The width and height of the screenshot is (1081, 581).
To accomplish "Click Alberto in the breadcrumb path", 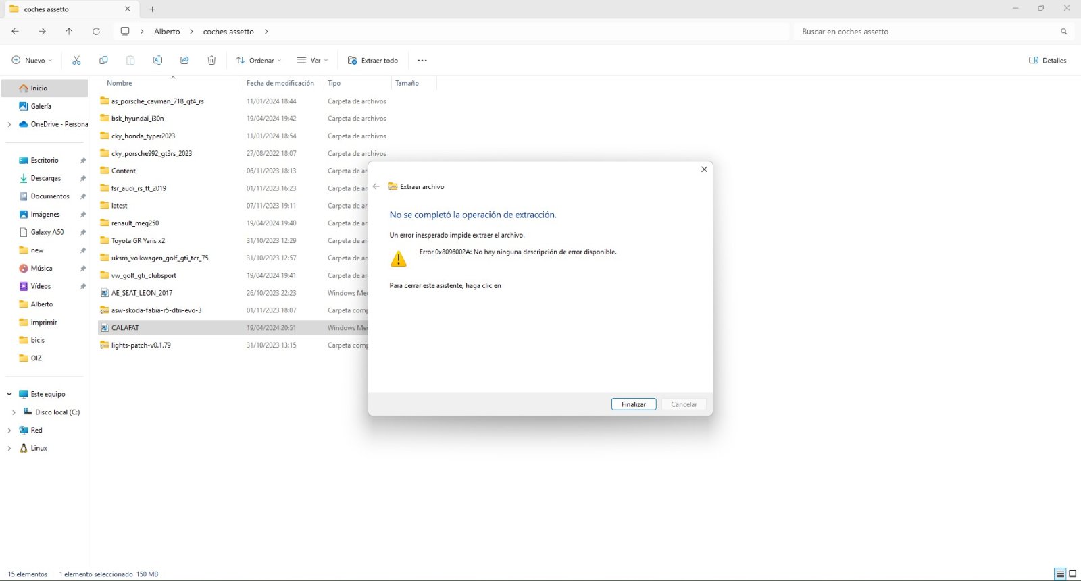I will (167, 32).
